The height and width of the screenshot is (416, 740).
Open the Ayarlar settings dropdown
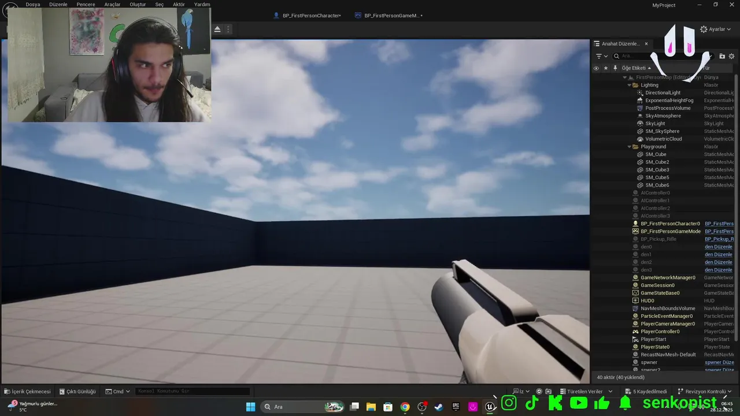716,29
